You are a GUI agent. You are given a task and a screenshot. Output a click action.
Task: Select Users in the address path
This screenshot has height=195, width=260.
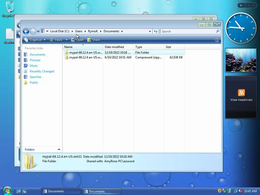click(x=79, y=31)
